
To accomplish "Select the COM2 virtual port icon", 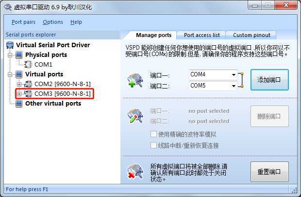I will pos(28,84).
